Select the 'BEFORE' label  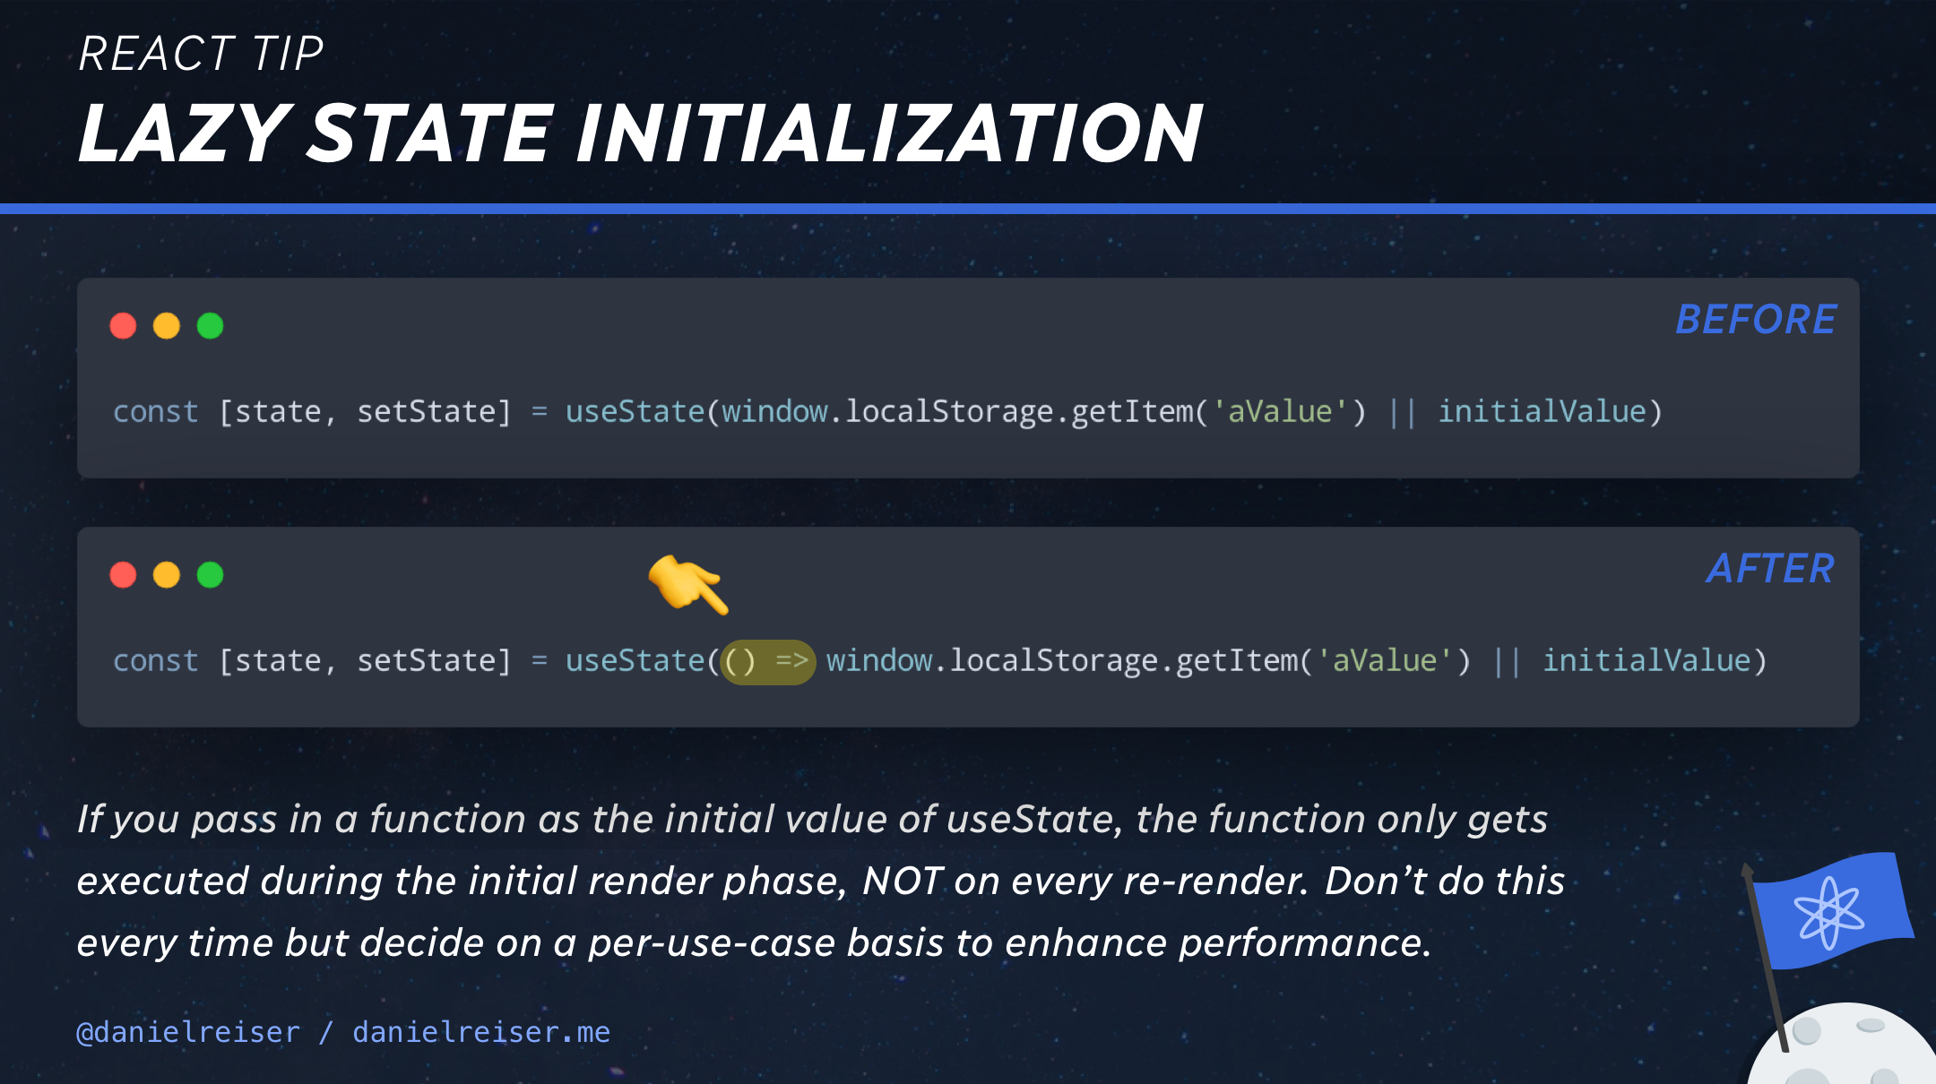pyautogui.click(x=1756, y=320)
